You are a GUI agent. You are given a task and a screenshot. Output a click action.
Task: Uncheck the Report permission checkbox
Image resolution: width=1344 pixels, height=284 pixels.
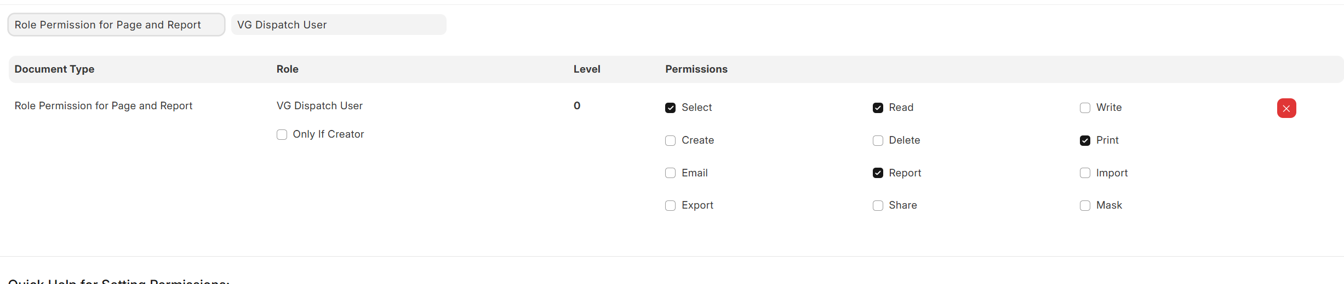click(x=878, y=173)
